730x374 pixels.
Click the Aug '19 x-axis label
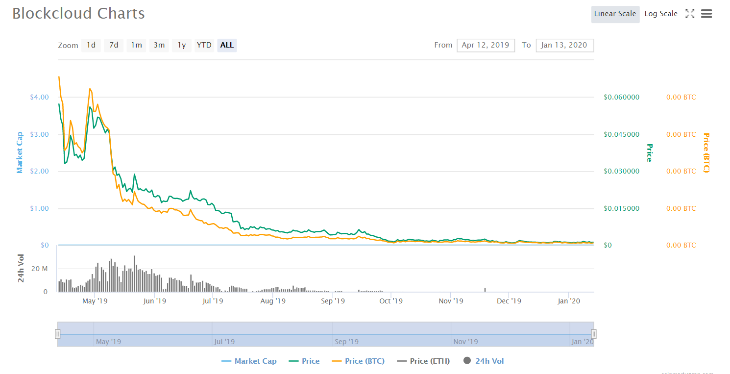click(273, 301)
